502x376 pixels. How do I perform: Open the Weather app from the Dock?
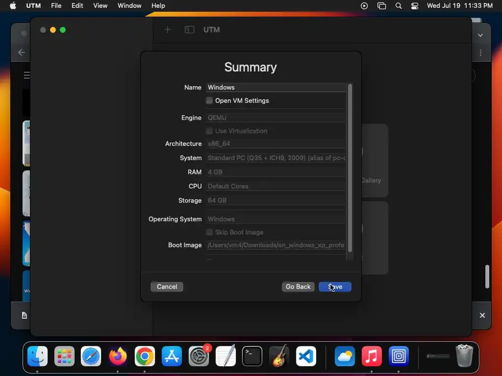tap(345, 356)
